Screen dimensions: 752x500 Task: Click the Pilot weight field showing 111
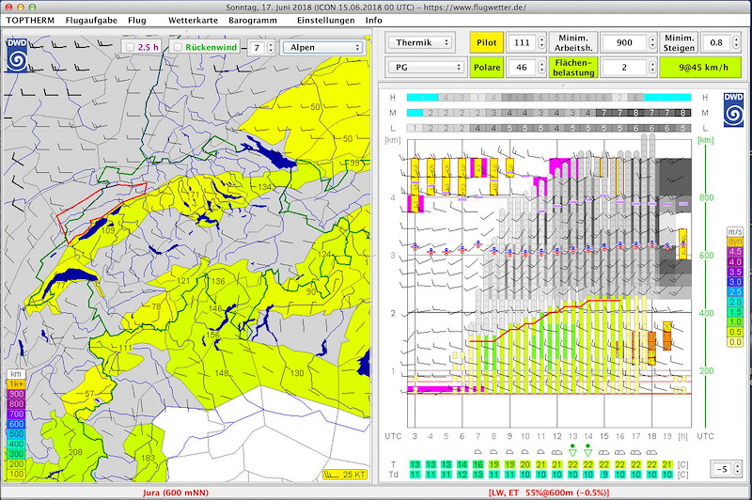522,42
